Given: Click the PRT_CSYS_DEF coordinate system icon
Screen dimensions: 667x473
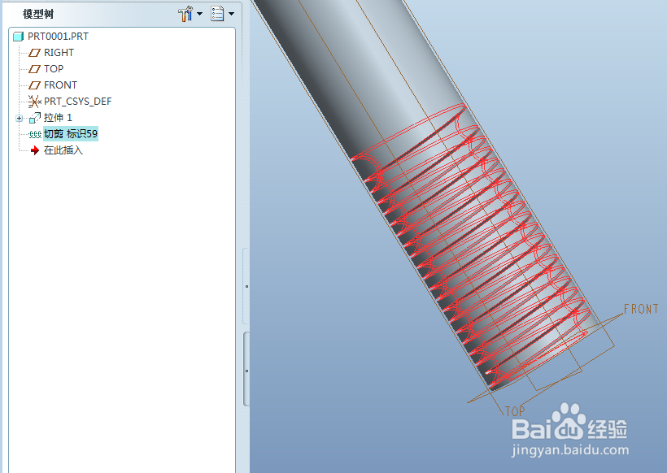Looking at the screenshot, I should point(34,101).
